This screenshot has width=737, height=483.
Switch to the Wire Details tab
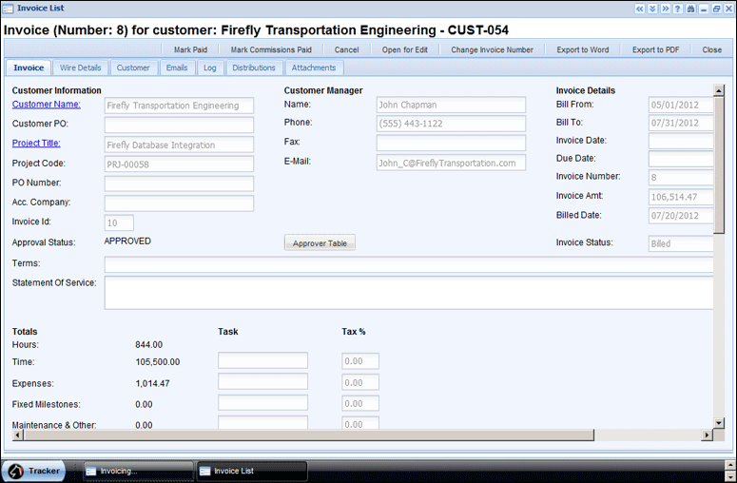coord(81,68)
